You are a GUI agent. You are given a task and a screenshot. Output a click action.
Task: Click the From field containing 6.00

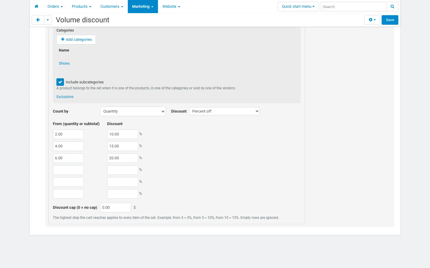tap(68, 158)
